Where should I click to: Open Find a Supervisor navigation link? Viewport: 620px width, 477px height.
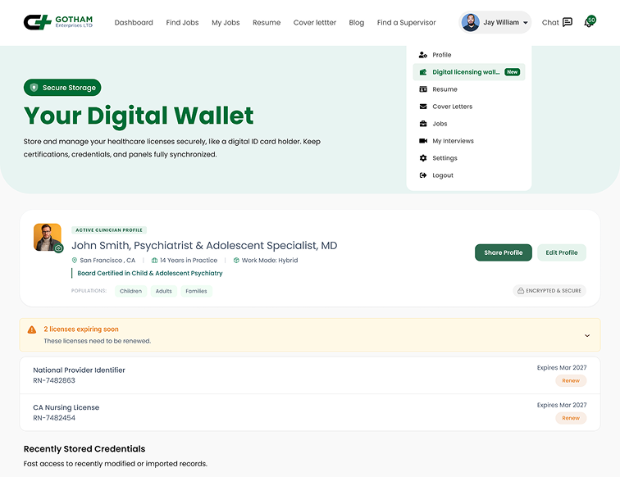tap(406, 22)
